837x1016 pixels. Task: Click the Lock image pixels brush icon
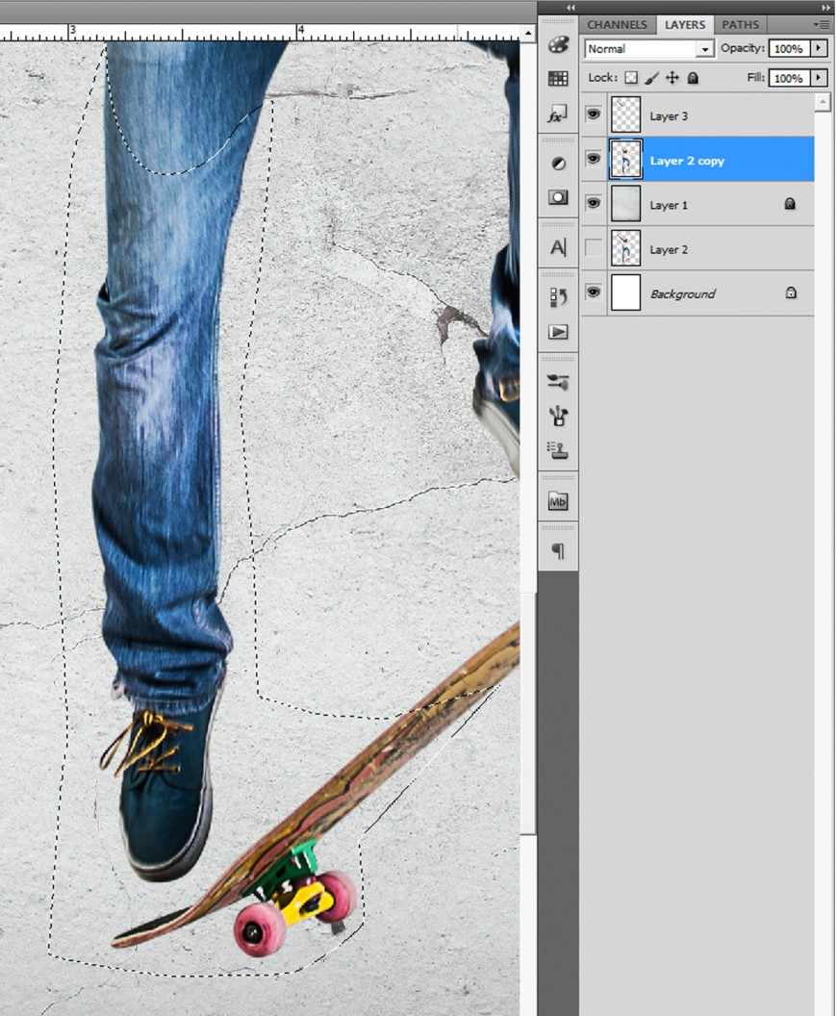(651, 78)
